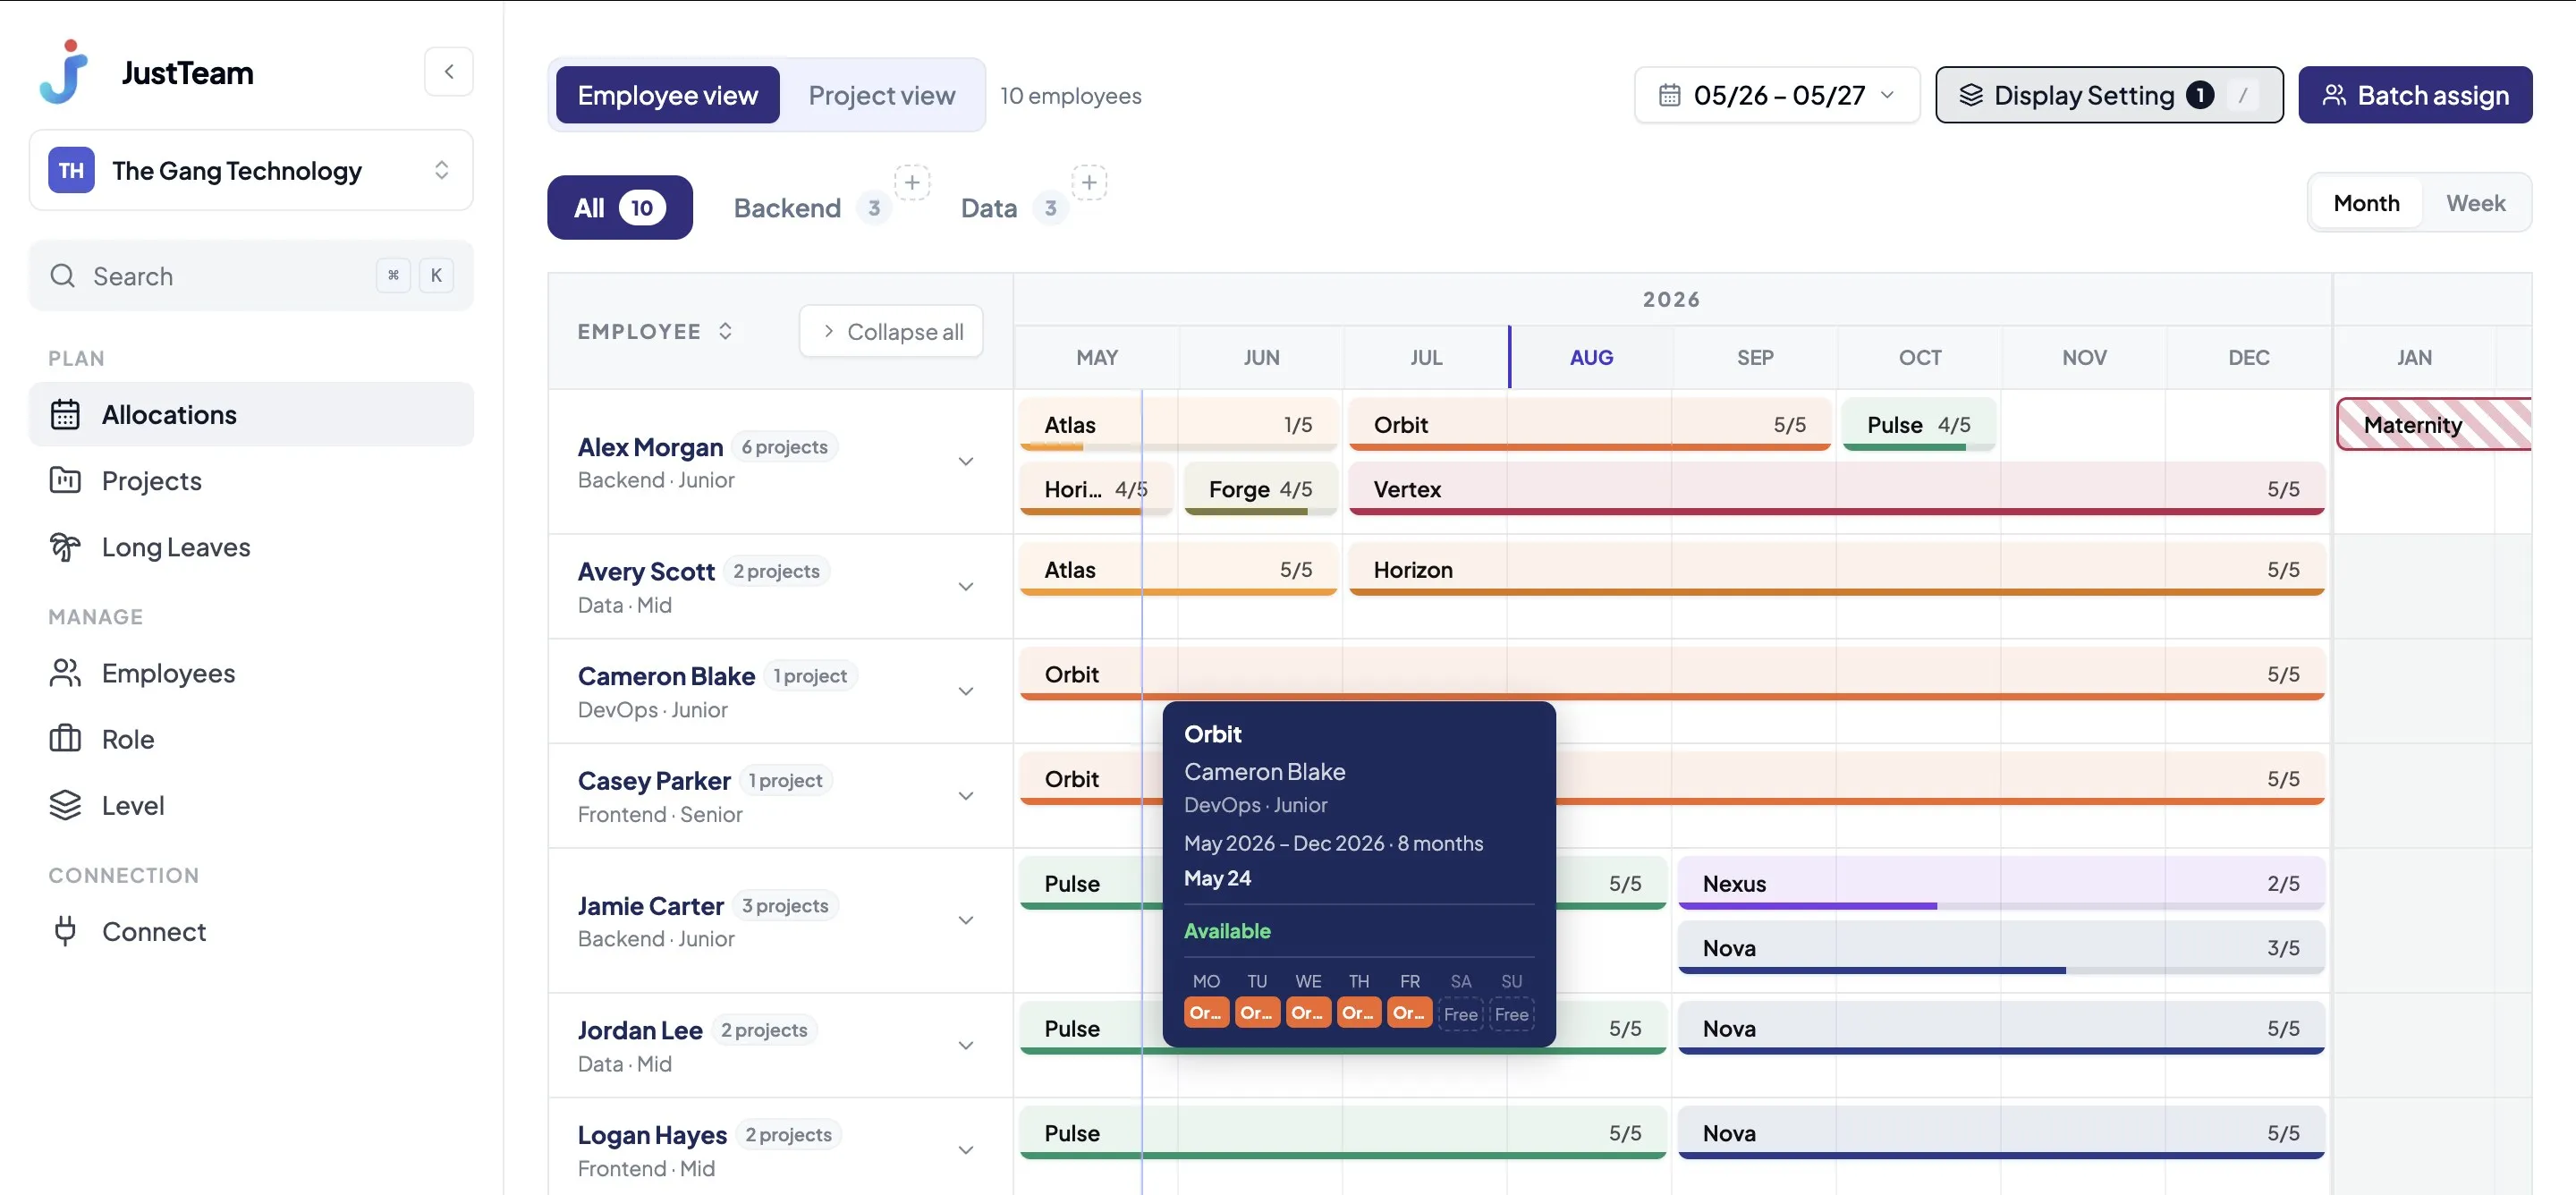This screenshot has height=1195, width=2576.
Task: Select Week timeline scale
Action: (2475, 203)
